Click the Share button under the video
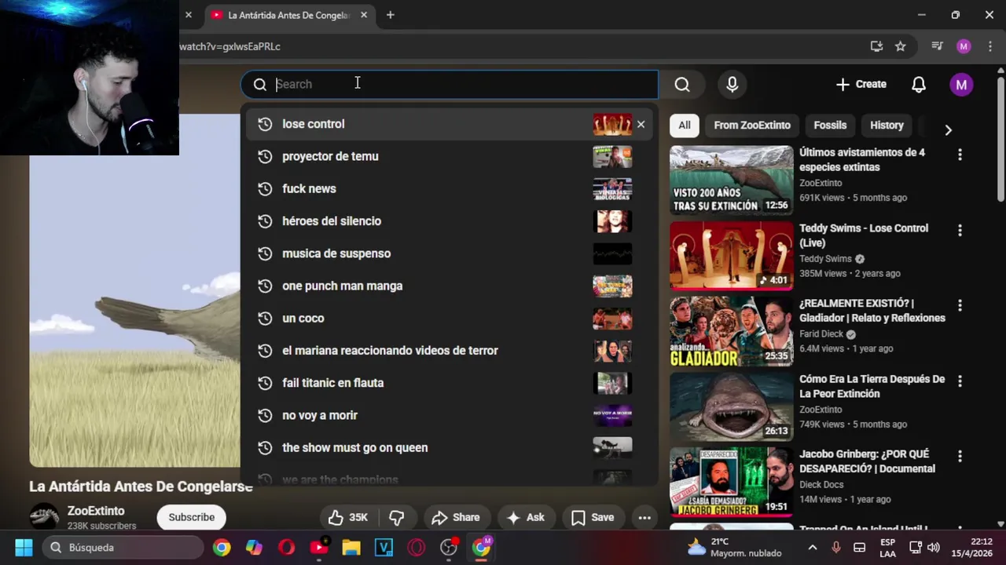 pos(456,517)
